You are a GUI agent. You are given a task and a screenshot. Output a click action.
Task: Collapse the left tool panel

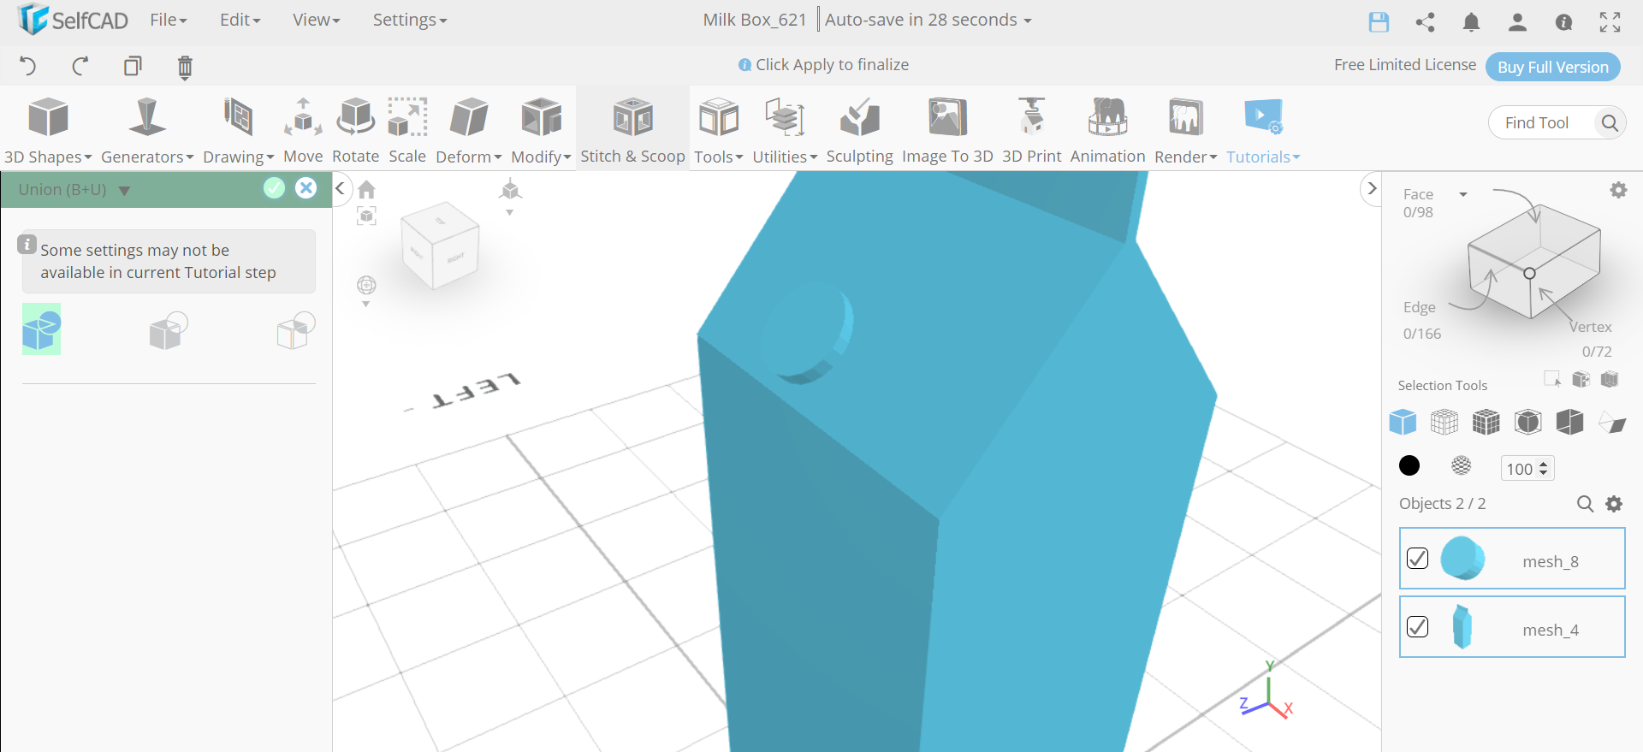pyautogui.click(x=340, y=188)
